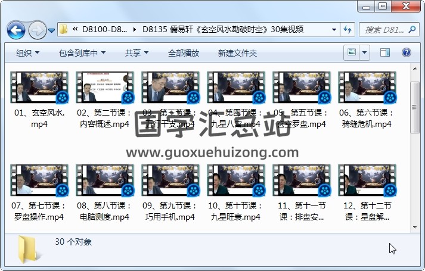Open the recent locations dropdown arrow
Image resolution: width=425 pixels, height=271 pixels.
[51, 30]
